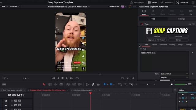Click the Tutorials button

[x=156, y=36]
